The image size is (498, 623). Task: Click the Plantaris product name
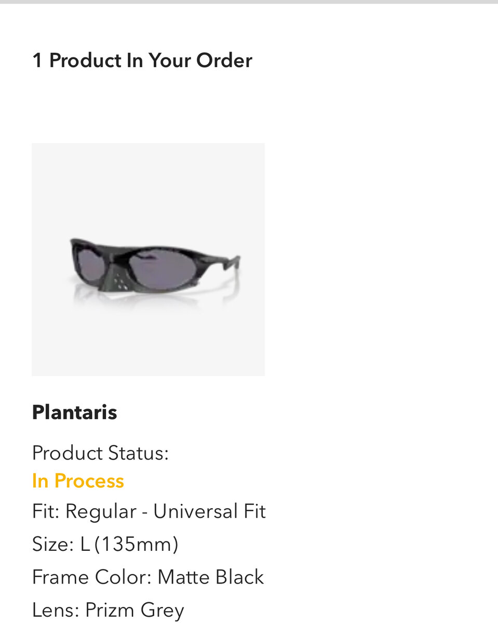click(x=74, y=413)
